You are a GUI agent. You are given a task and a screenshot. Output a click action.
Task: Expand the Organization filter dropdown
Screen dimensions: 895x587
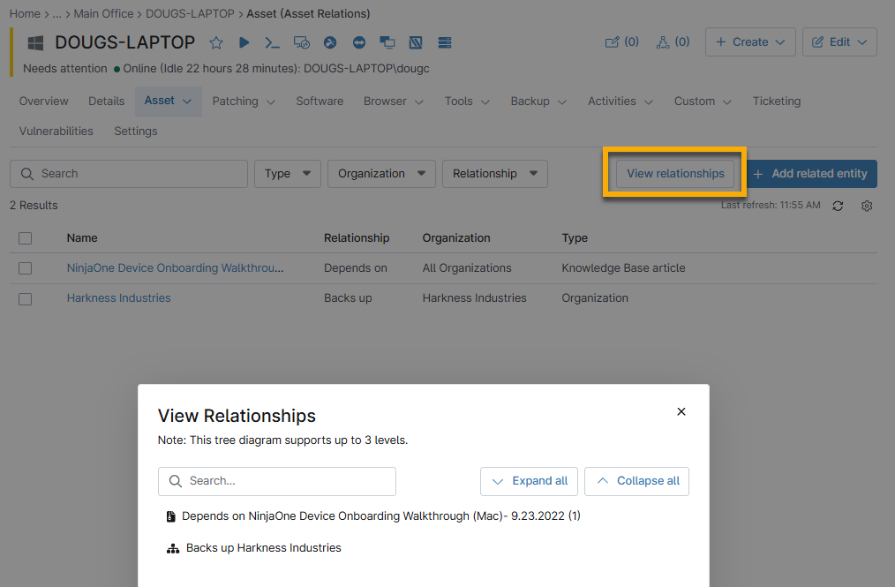tap(381, 174)
